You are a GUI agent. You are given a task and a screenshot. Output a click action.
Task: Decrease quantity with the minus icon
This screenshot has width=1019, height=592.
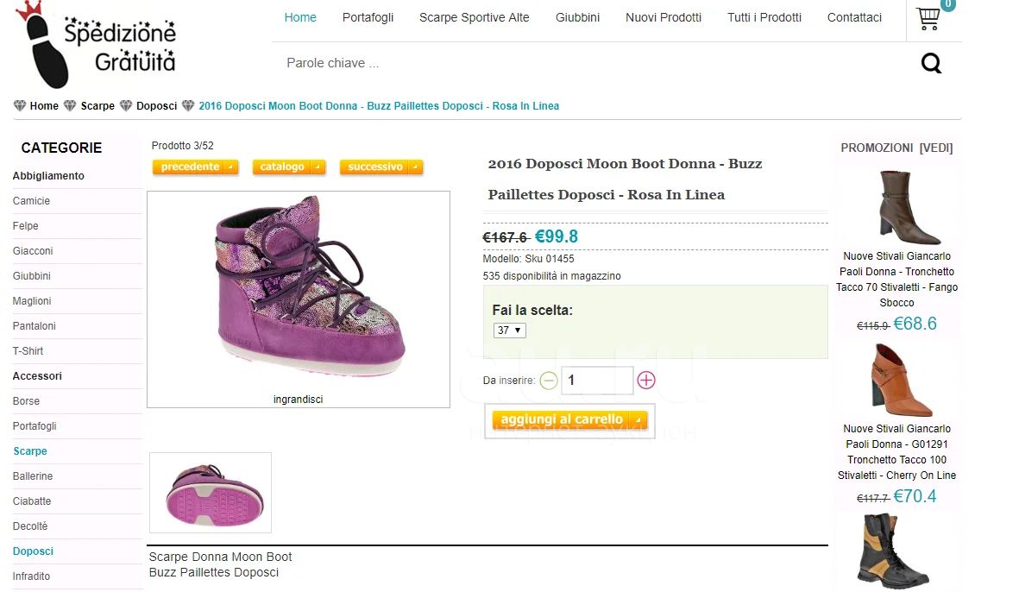(549, 381)
